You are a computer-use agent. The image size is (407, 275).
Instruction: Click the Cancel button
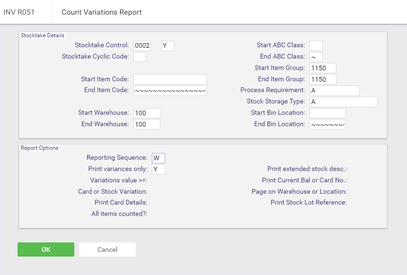click(x=107, y=249)
